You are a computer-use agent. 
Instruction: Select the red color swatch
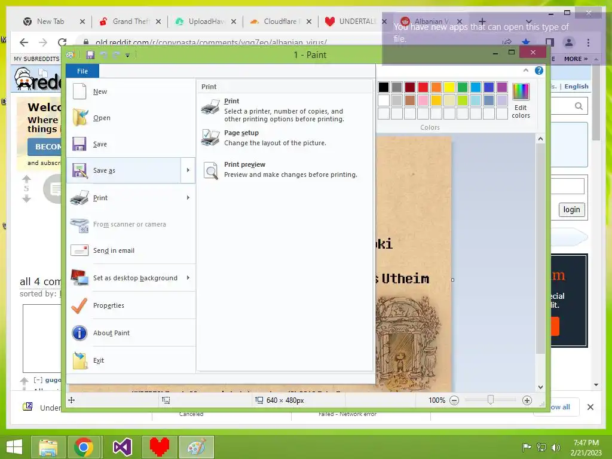(423, 87)
